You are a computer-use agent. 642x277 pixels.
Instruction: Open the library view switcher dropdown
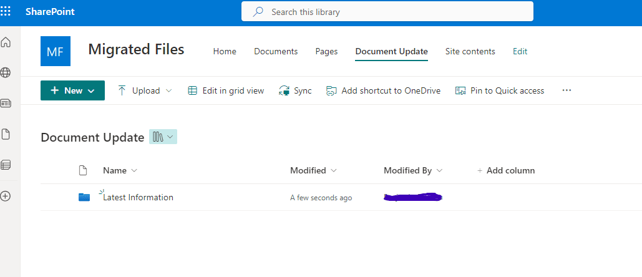[163, 137]
